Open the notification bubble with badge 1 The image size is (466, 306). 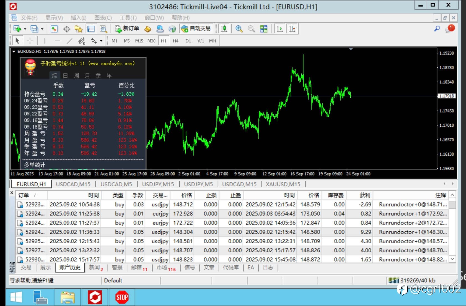pyautogui.click(x=450, y=28)
